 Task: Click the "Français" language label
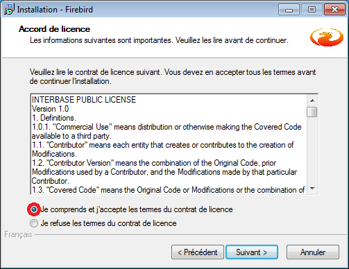18,234
